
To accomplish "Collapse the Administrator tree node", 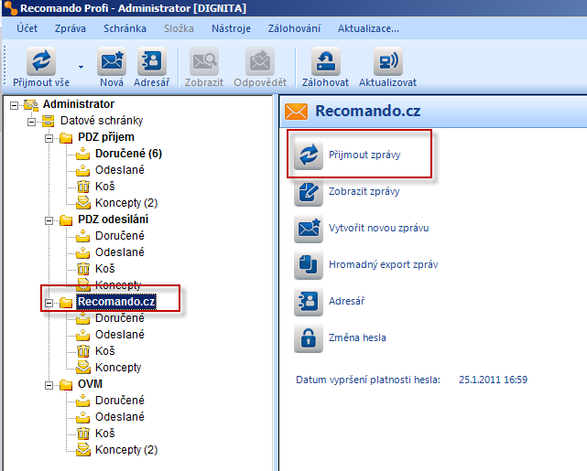I will pos(14,105).
